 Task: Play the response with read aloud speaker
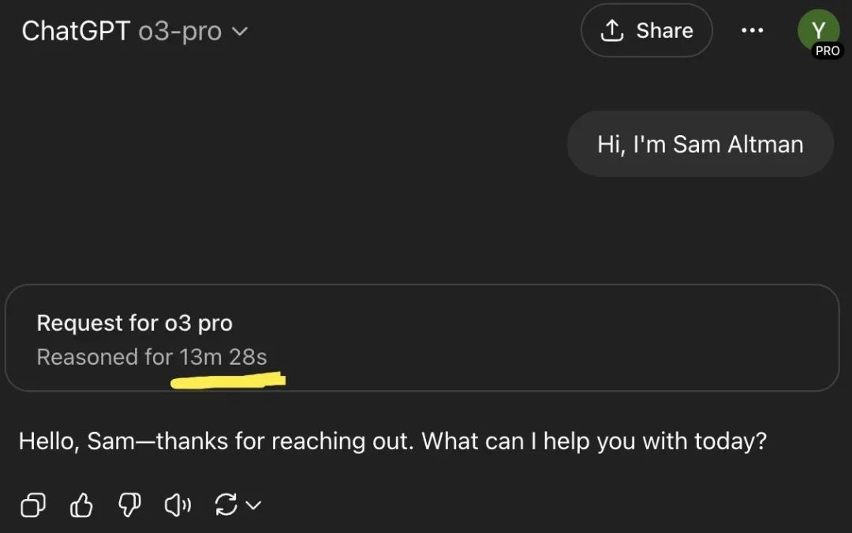pos(177,505)
